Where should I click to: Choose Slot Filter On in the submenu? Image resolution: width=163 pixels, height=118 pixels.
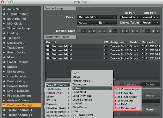point(124,93)
